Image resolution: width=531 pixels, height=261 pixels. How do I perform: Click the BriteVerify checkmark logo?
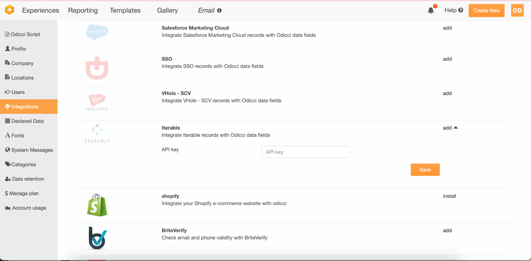98,238
